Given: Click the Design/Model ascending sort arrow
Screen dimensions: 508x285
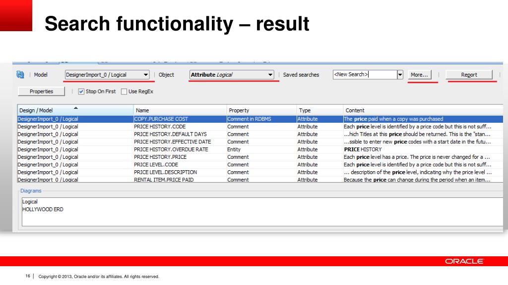Looking at the screenshot, I should [x=75, y=108].
